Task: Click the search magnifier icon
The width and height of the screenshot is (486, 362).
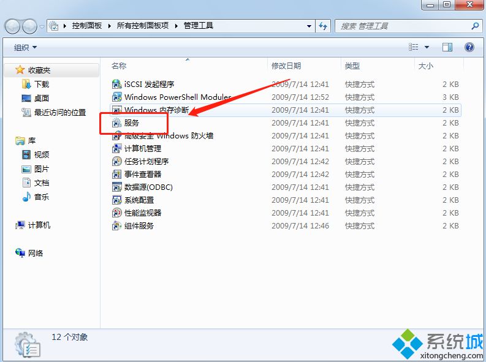Action: 475,26
